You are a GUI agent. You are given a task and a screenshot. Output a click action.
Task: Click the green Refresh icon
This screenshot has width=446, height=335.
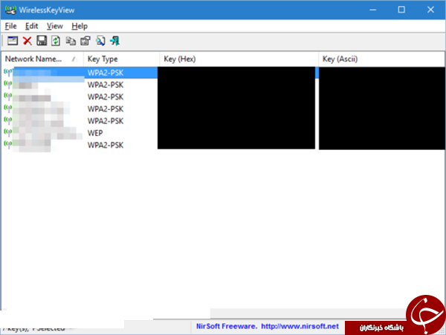pos(56,41)
